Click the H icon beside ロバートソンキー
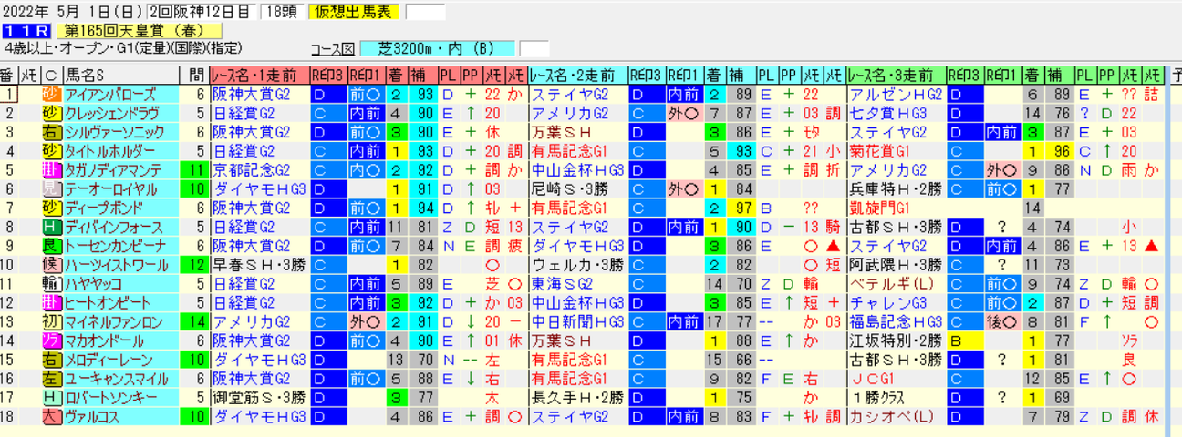This screenshot has width=1182, height=437. pos(50,398)
